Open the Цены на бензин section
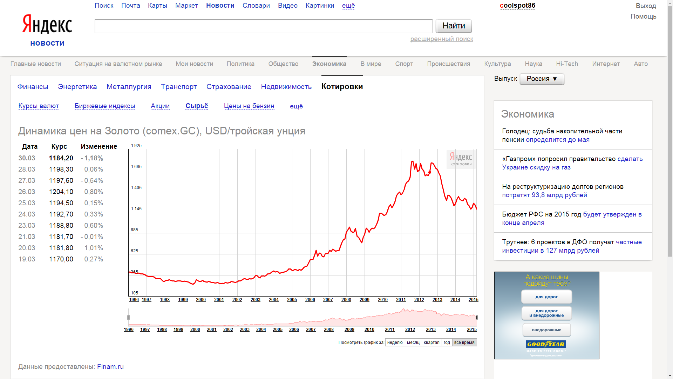 tap(249, 106)
